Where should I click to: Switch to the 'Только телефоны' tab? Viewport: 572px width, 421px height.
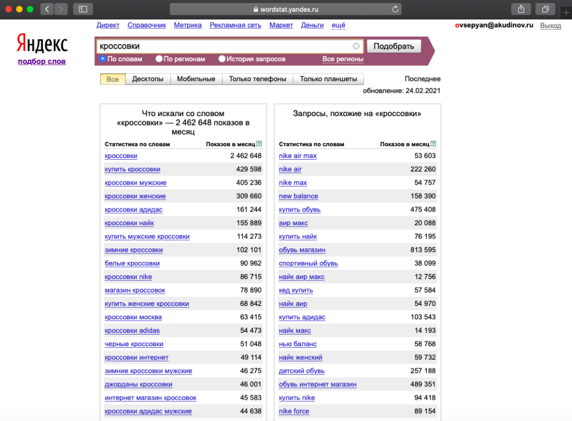click(258, 79)
